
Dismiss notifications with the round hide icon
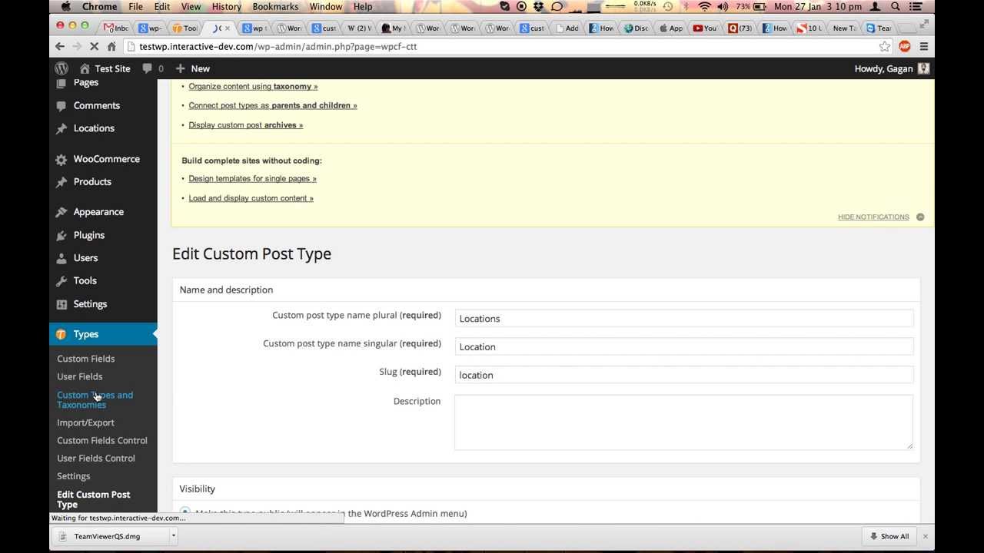click(920, 217)
